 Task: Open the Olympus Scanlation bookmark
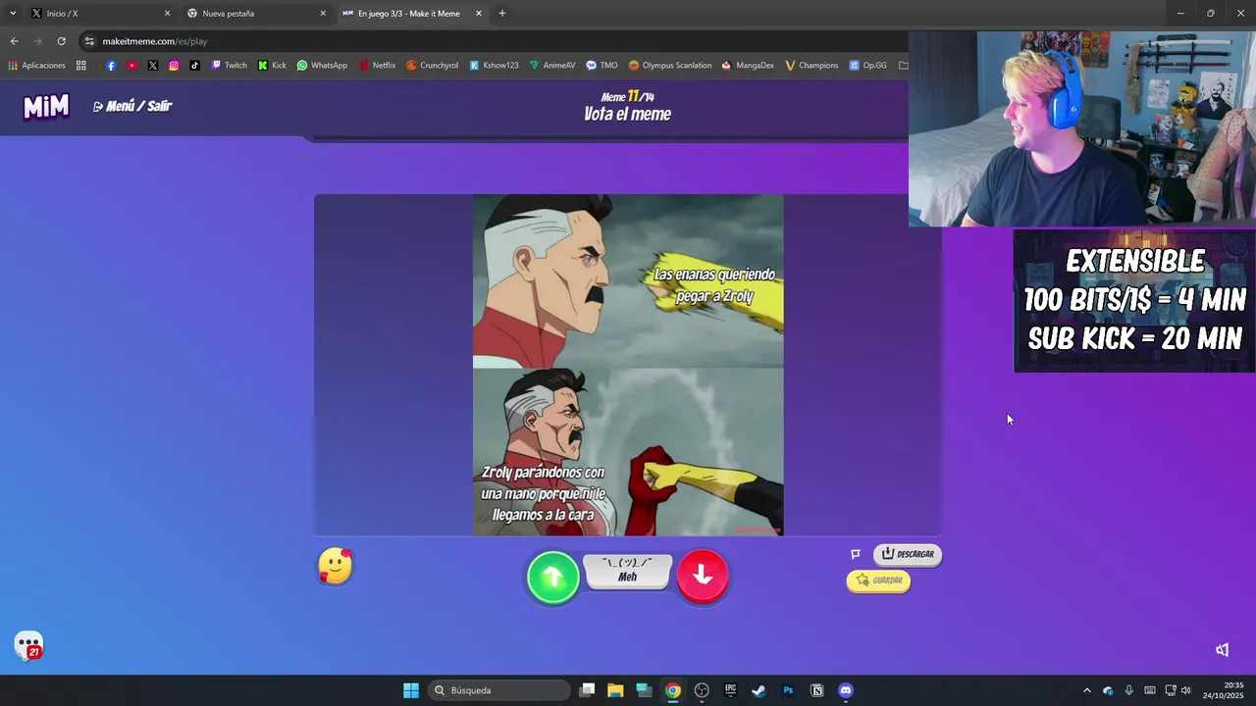(x=670, y=66)
